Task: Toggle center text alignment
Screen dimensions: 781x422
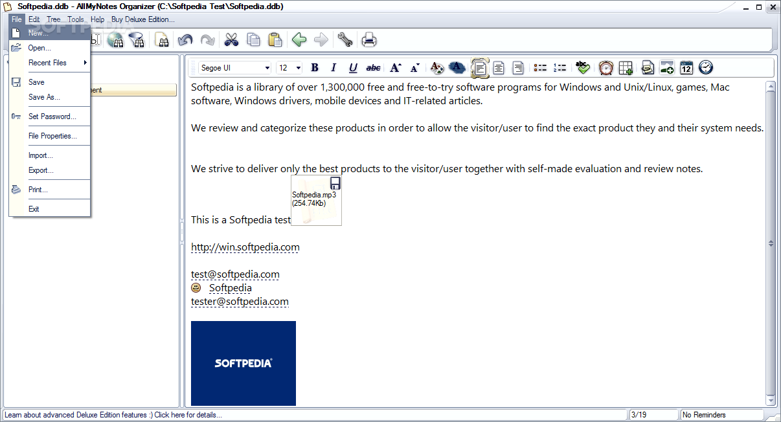Action: click(499, 67)
